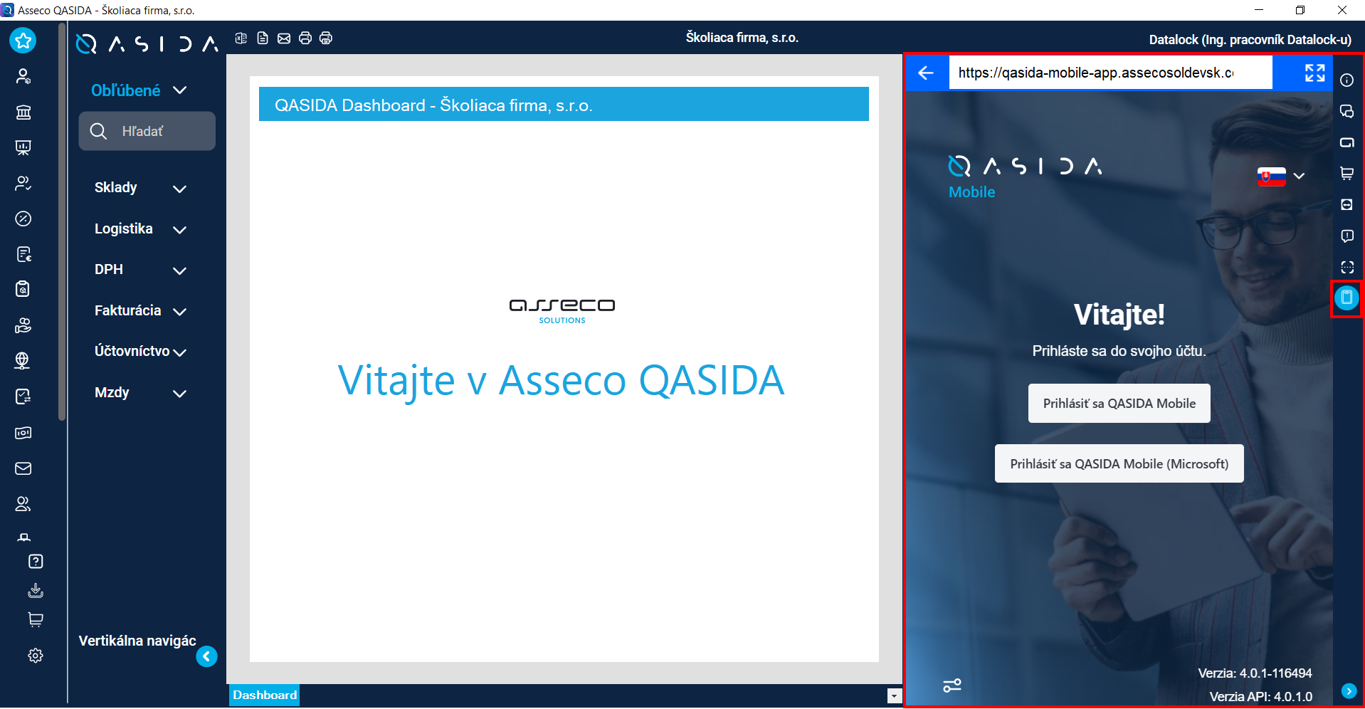The image size is (1365, 709).
Task: Open the percent circle icon in sidebar
Action: point(23,219)
